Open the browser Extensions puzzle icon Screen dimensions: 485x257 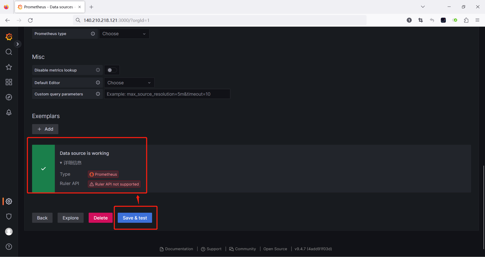point(466,20)
